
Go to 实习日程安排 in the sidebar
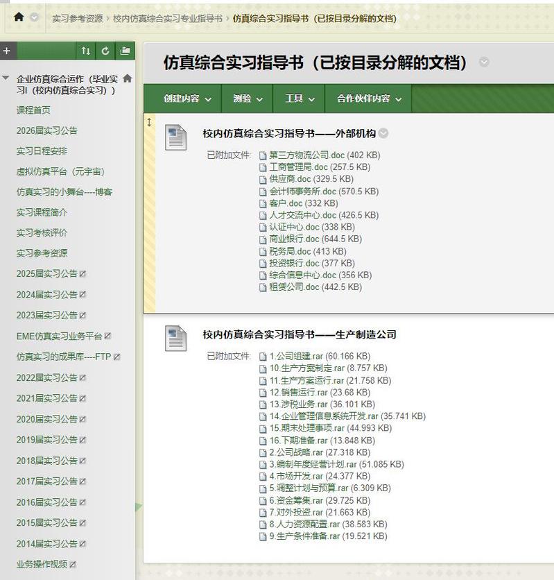coord(42,151)
